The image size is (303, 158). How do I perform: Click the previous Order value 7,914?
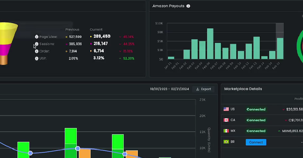tap(73, 51)
